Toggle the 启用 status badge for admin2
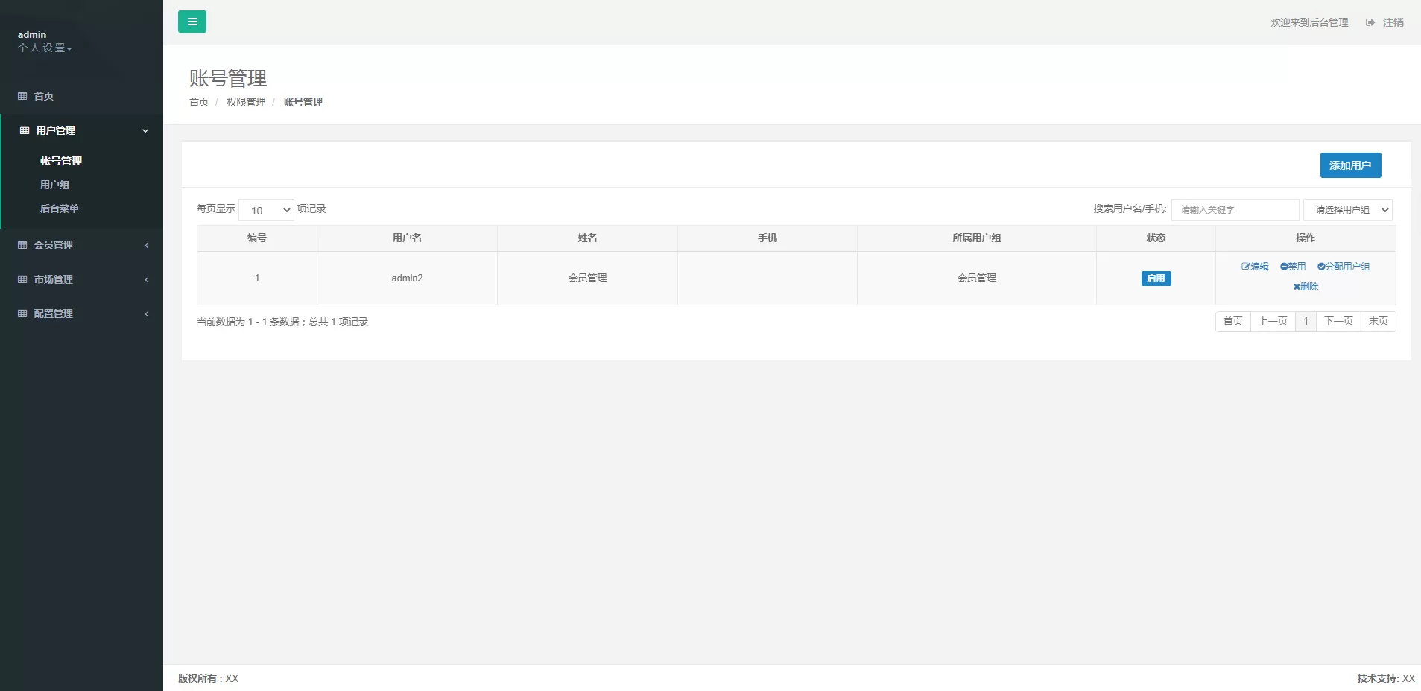1421x691 pixels. [1156, 278]
